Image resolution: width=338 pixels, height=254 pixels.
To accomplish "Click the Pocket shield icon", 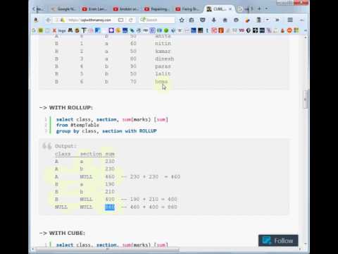I will tap(202, 20).
